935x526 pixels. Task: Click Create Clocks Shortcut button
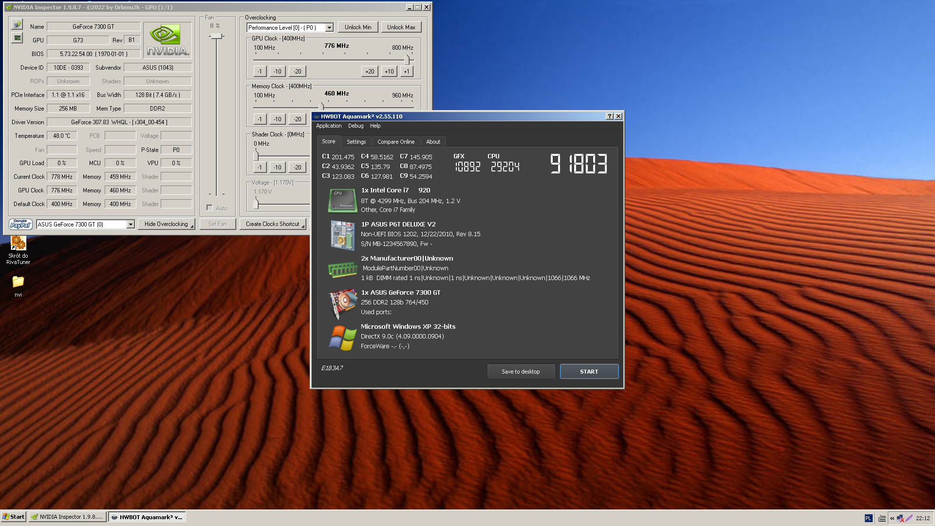(x=273, y=224)
